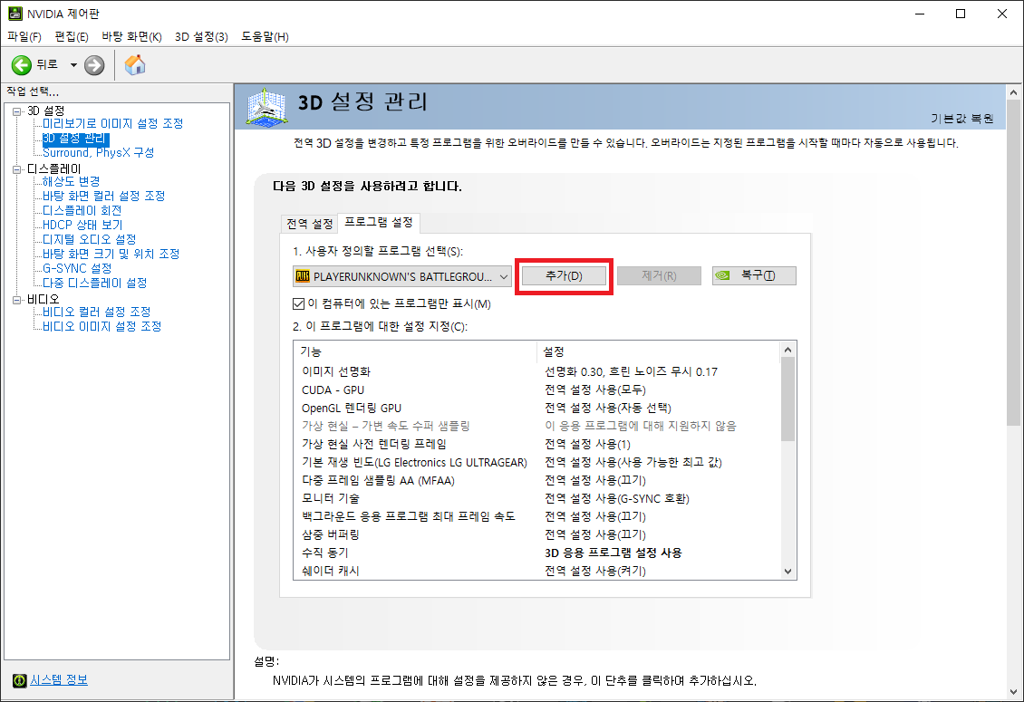The width and height of the screenshot is (1024, 702).
Task: Select 백그라운드 응용 프로그램 최대 프레임 속도 row
Action: (536, 516)
